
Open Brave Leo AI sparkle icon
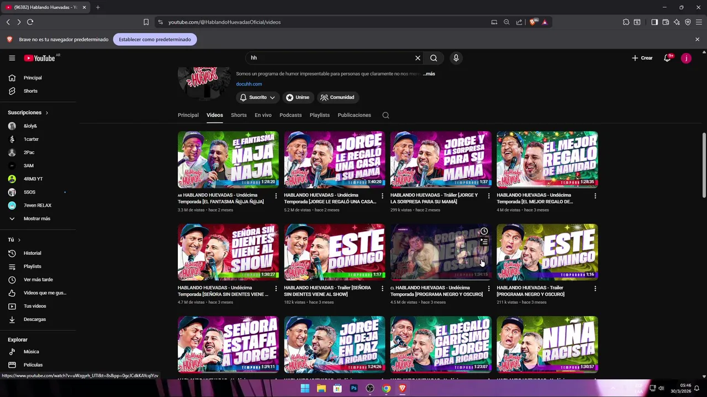coord(677,22)
